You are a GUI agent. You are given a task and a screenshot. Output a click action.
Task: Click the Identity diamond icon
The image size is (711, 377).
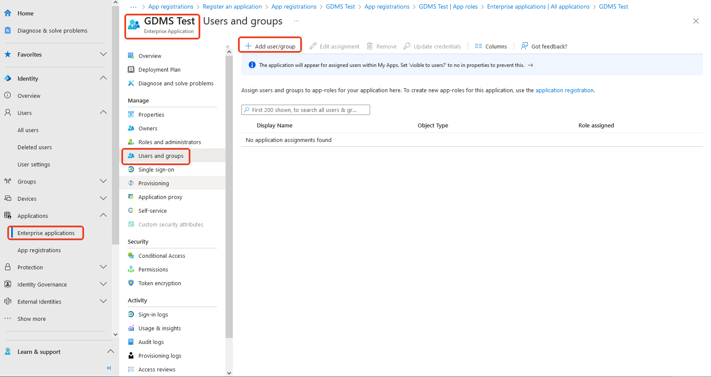pos(8,78)
